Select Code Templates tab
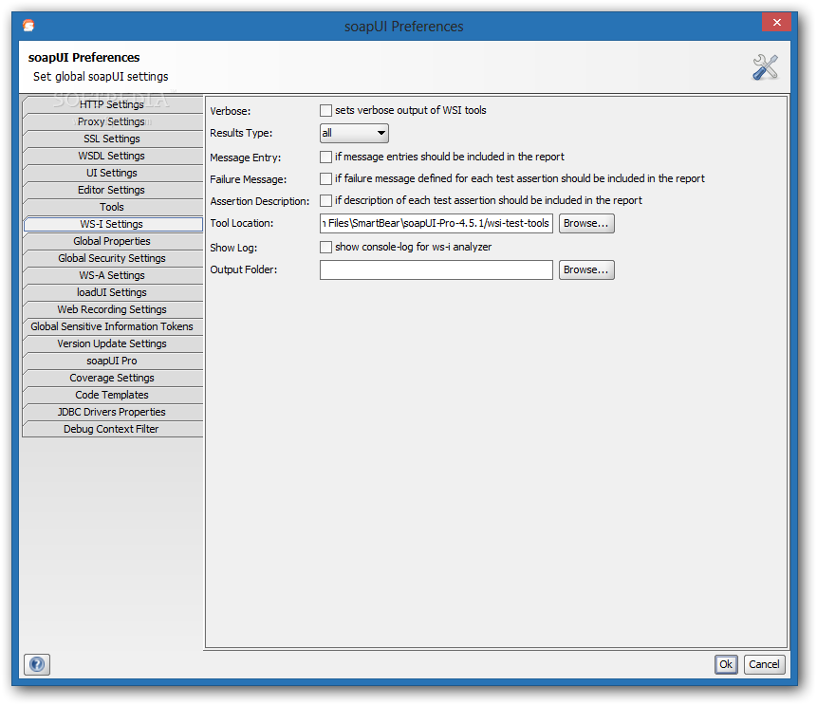This screenshot has width=817, height=705. 112,395
